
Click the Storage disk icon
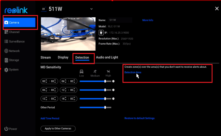(x=6, y=60)
